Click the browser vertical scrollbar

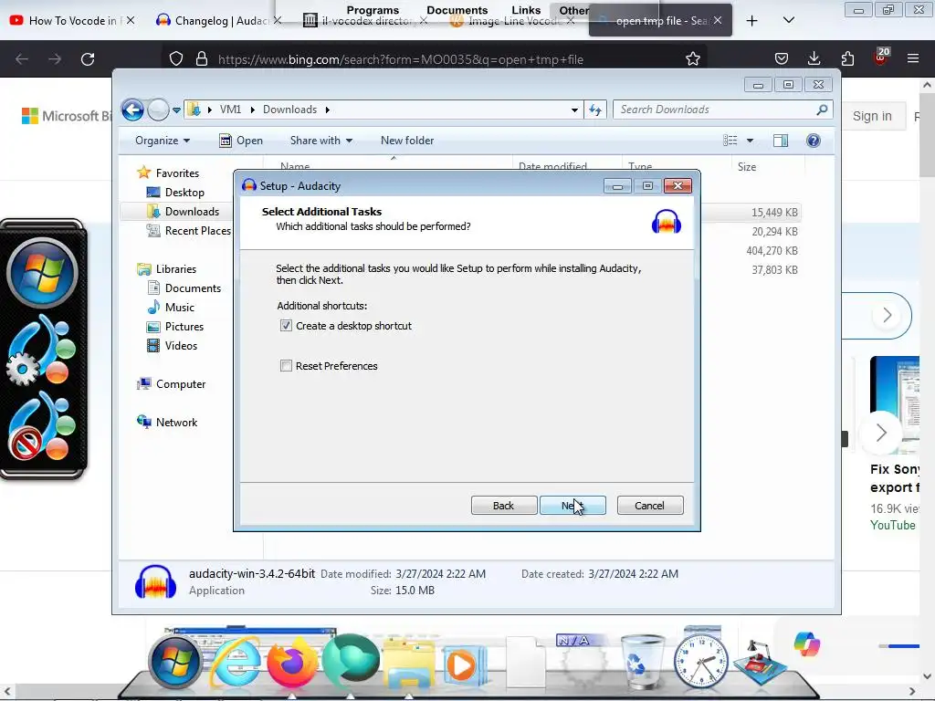pos(927,134)
